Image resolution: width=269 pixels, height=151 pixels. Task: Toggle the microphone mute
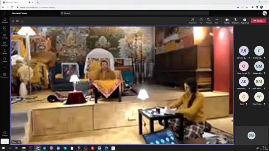coord(235,21)
